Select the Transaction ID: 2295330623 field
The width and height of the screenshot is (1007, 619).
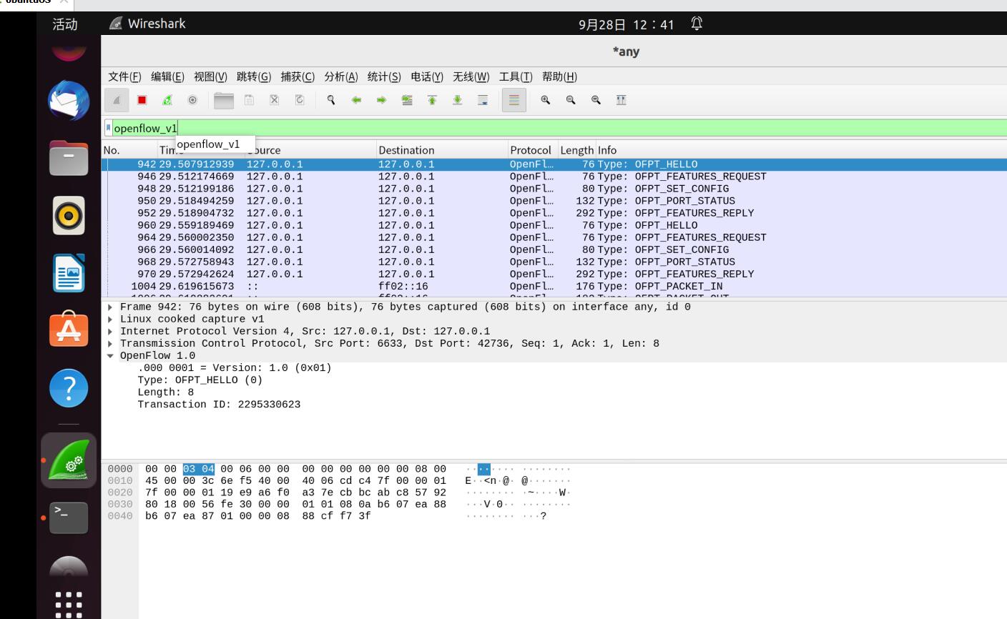219,405
